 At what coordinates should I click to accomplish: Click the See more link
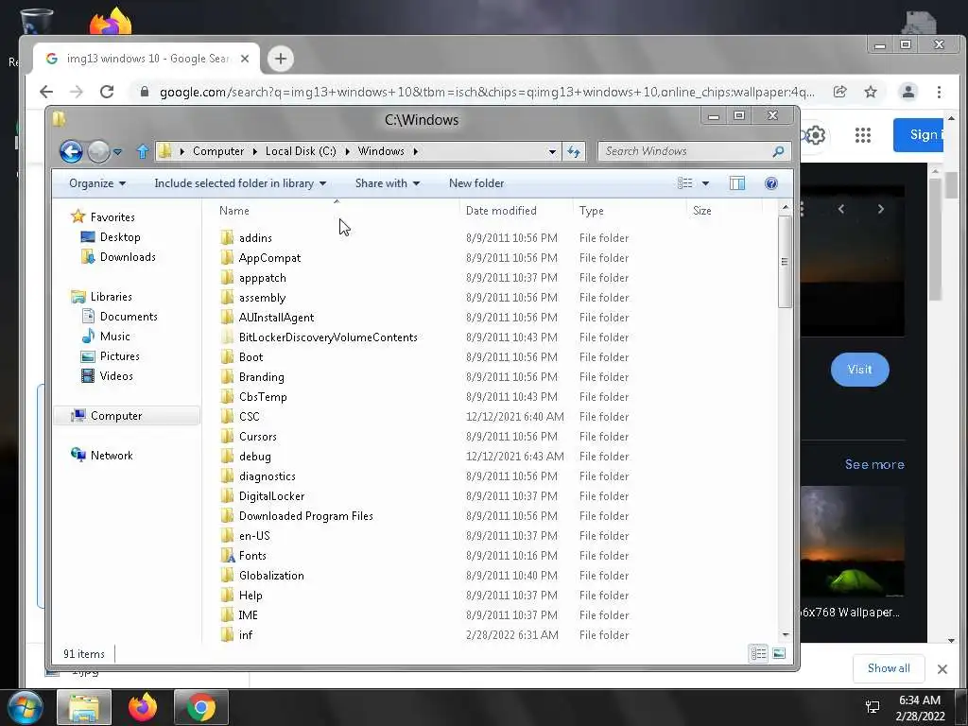874,464
